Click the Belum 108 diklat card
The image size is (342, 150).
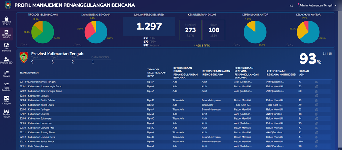[214, 30]
